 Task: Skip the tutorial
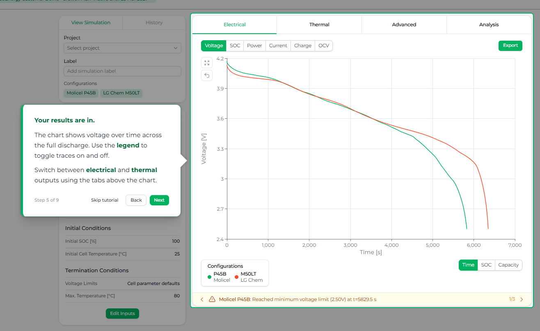point(105,200)
